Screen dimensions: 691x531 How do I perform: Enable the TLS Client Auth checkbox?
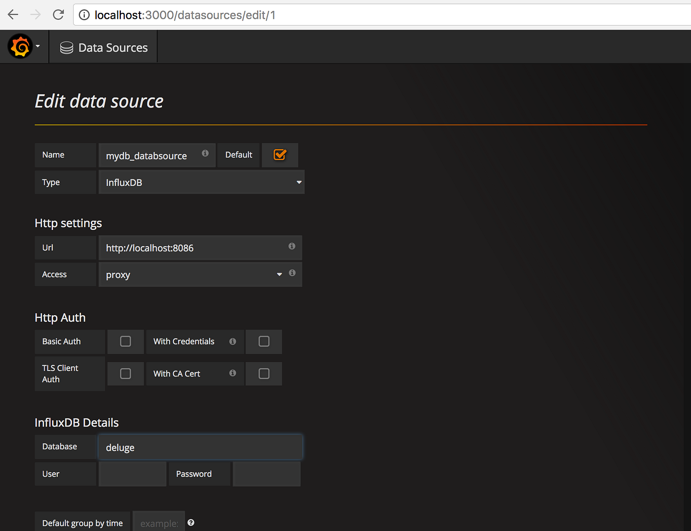coord(125,374)
